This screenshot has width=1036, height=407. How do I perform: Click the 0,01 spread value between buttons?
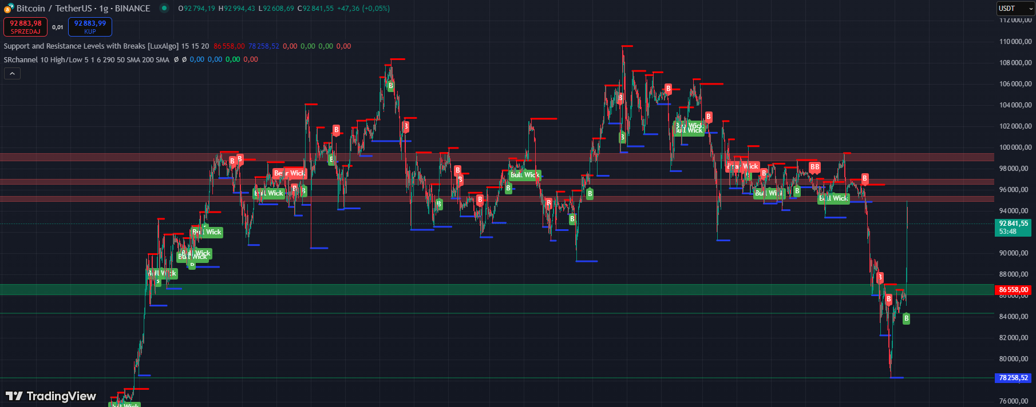58,27
